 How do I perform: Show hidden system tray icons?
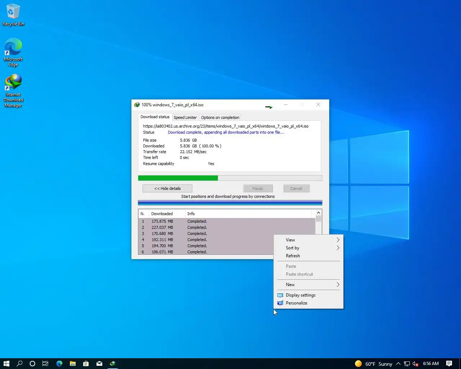click(x=398, y=364)
